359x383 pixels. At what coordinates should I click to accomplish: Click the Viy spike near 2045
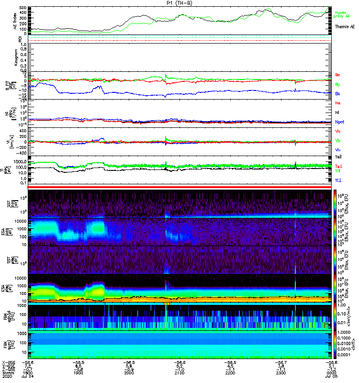pos(166,138)
